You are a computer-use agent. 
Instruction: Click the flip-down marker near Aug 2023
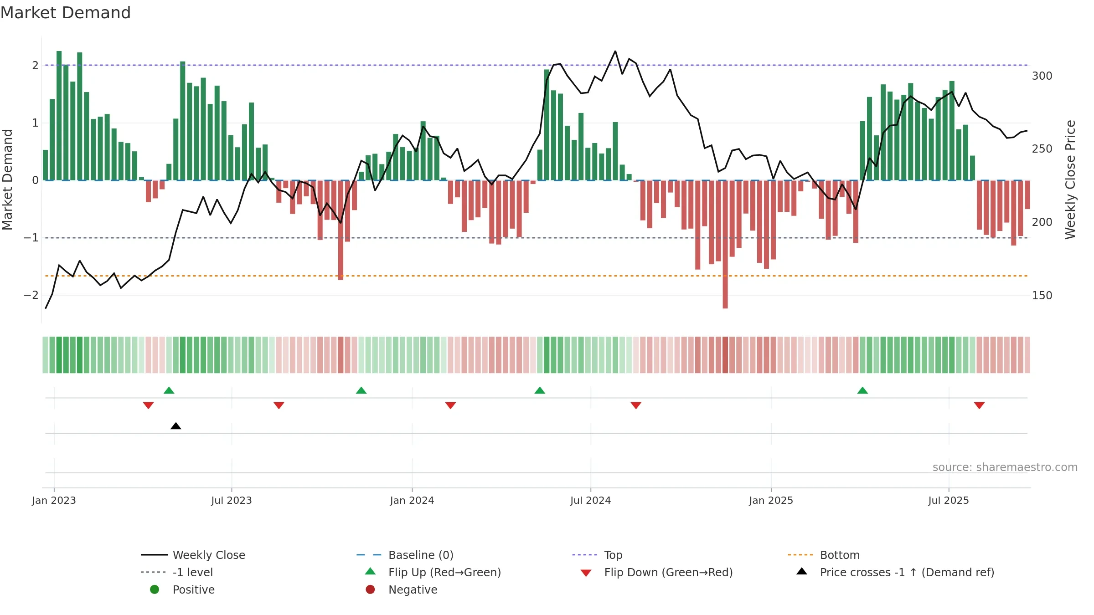279,405
